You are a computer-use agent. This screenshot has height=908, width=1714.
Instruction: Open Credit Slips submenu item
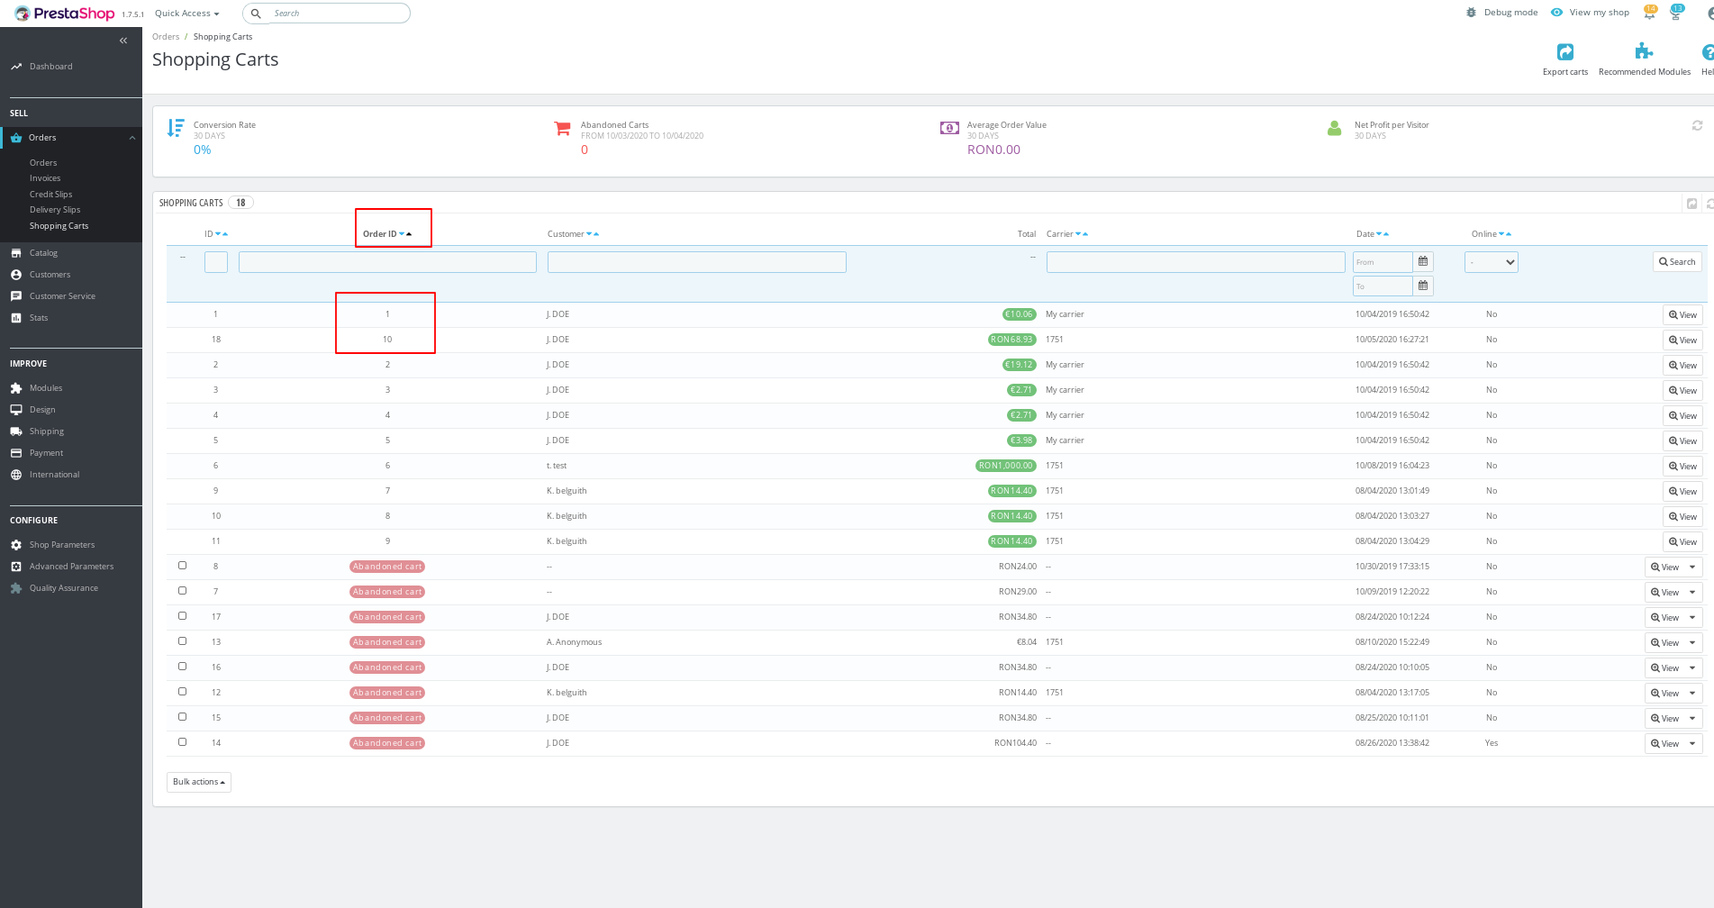click(x=50, y=195)
